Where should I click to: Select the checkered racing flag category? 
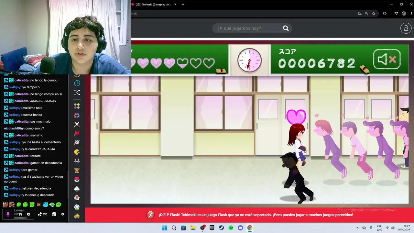(77, 142)
